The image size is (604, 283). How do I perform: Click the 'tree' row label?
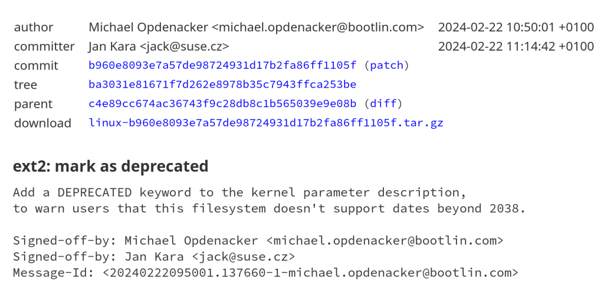pos(25,85)
